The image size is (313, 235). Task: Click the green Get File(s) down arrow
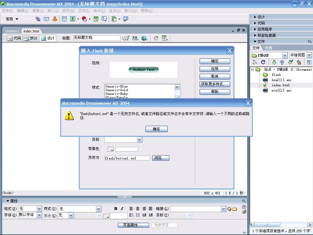tap(274, 62)
